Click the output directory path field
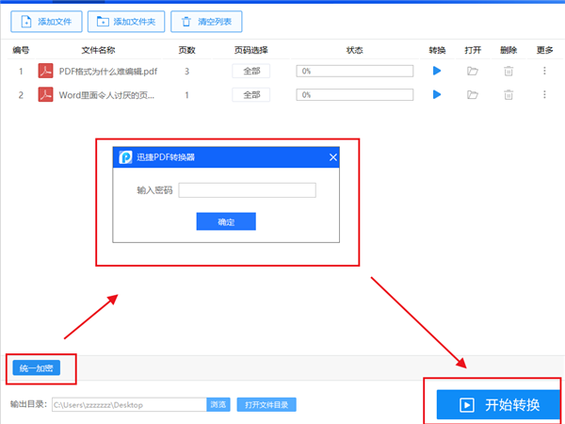The image size is (565, 424). (129, 405)
